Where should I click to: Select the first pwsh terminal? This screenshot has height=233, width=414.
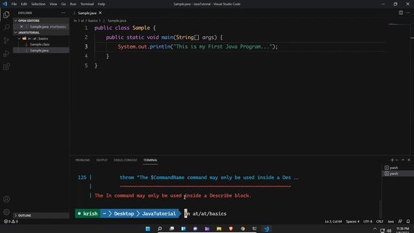[x=397, y=168]
